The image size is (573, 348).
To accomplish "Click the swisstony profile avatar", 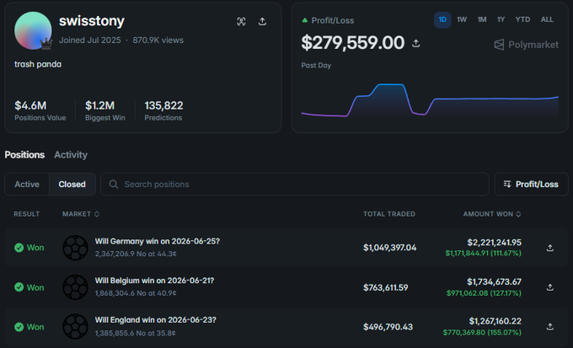I will coord(33,30).
